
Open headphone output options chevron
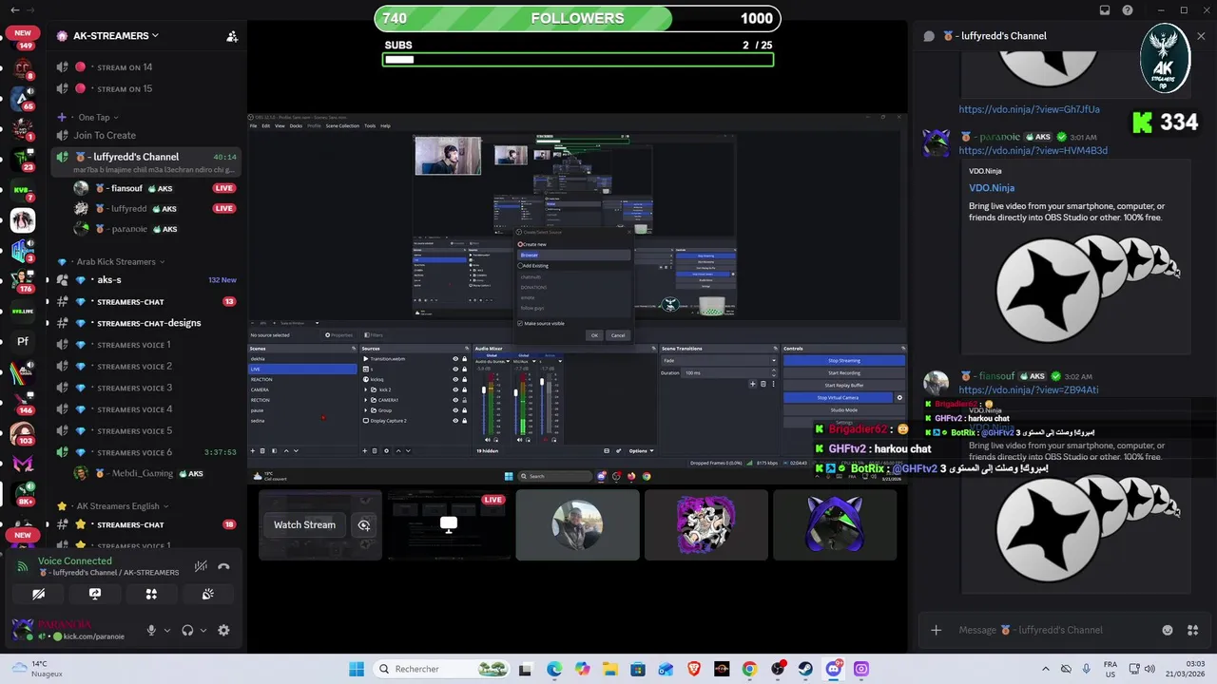tap(203, 630)
